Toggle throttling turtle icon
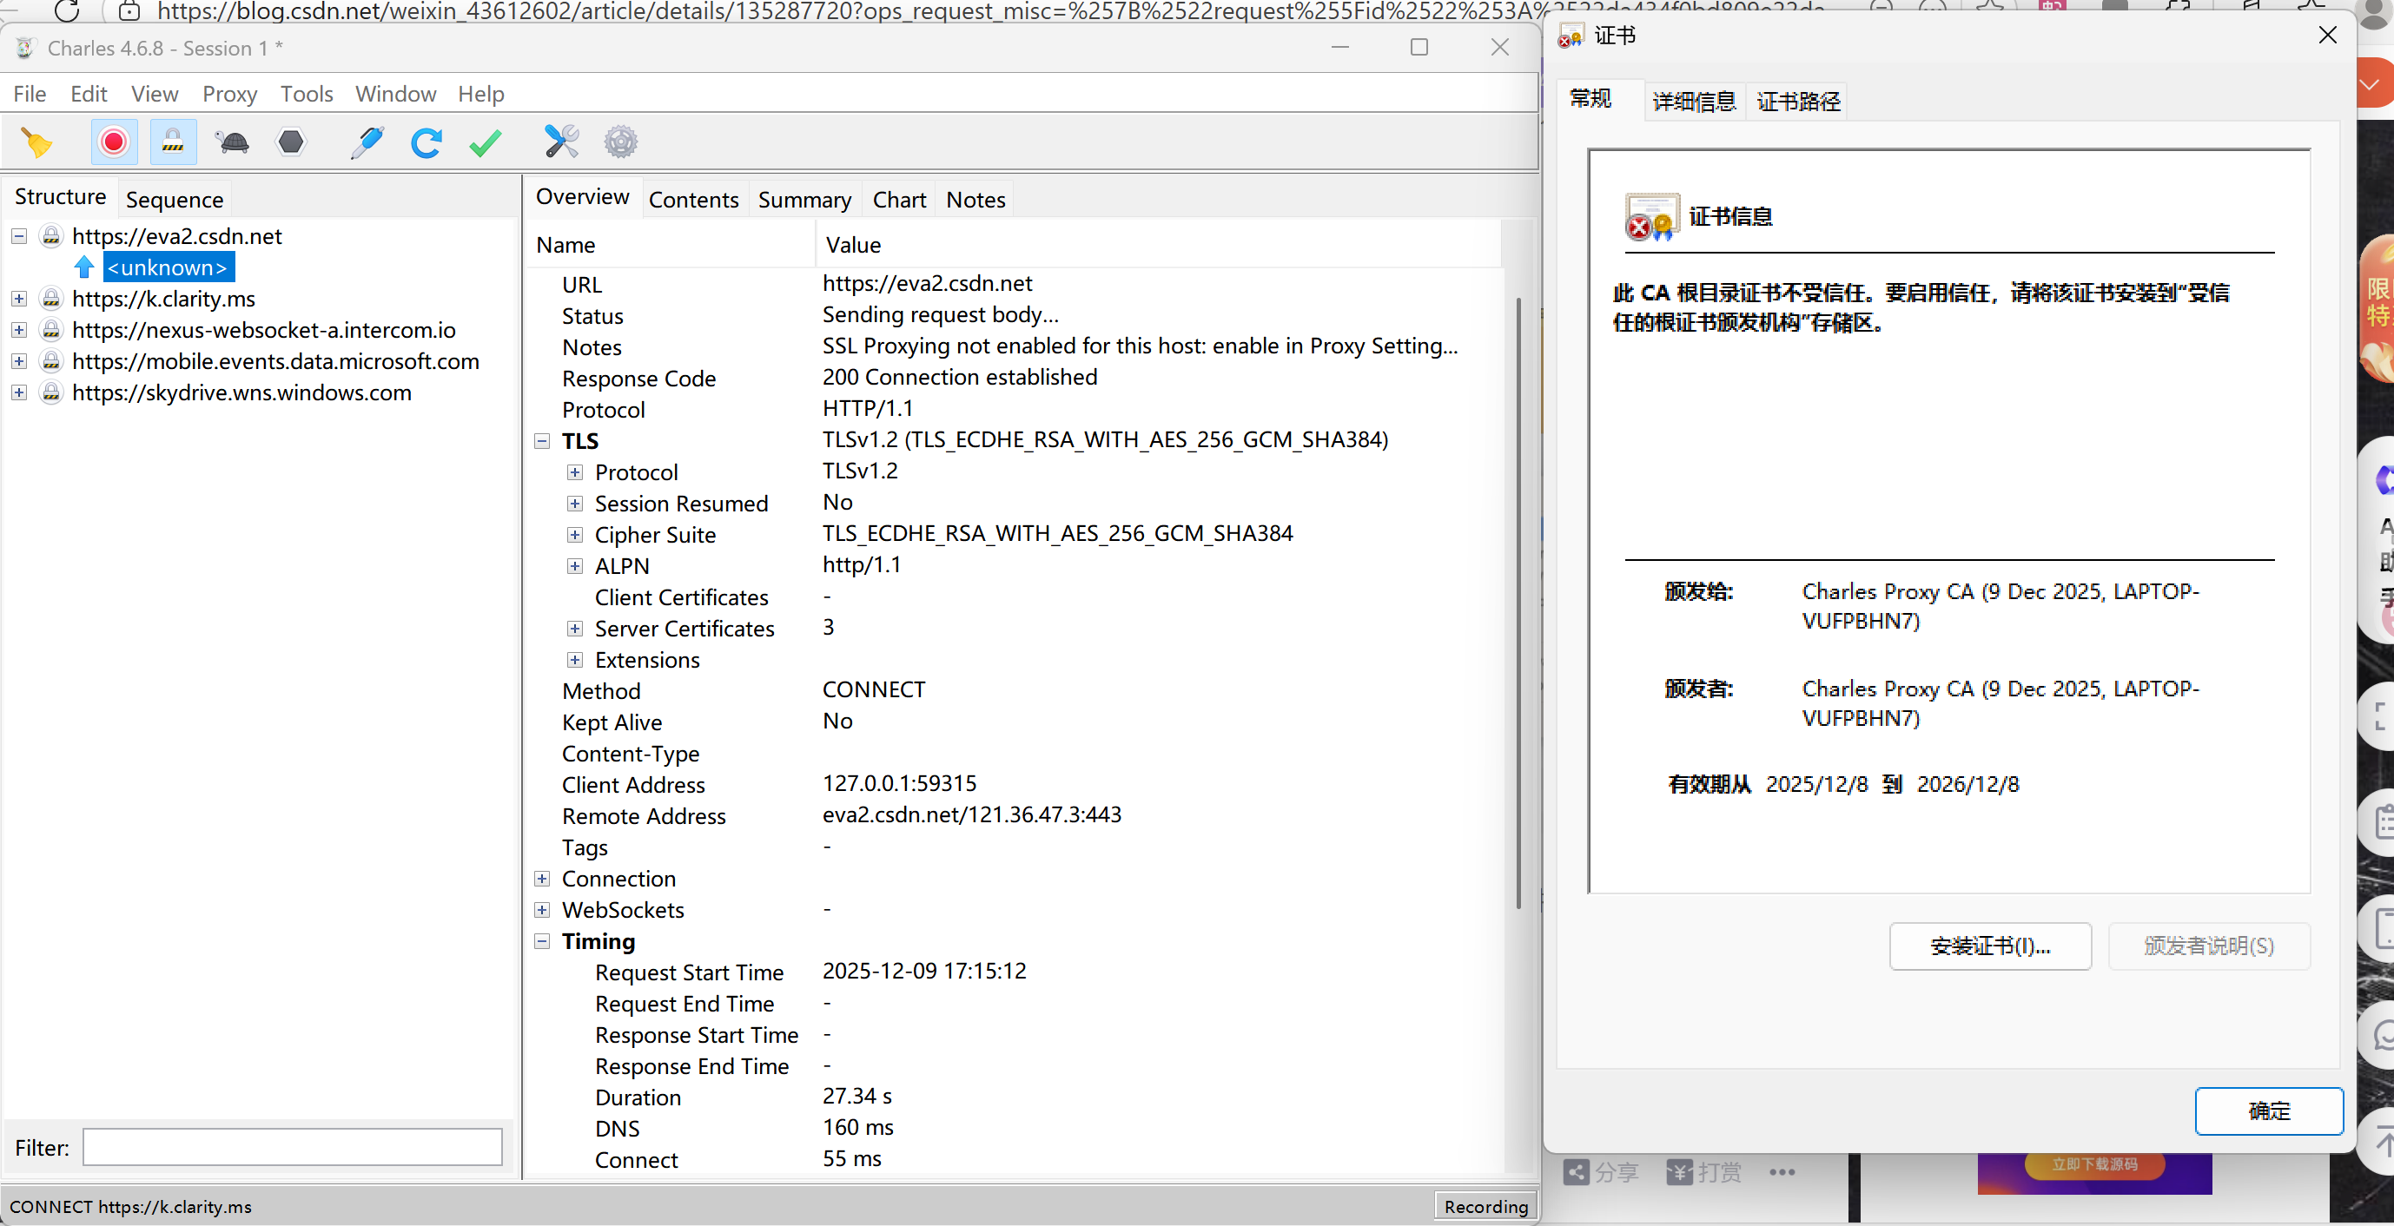2394x1226 pixels. 232,142
